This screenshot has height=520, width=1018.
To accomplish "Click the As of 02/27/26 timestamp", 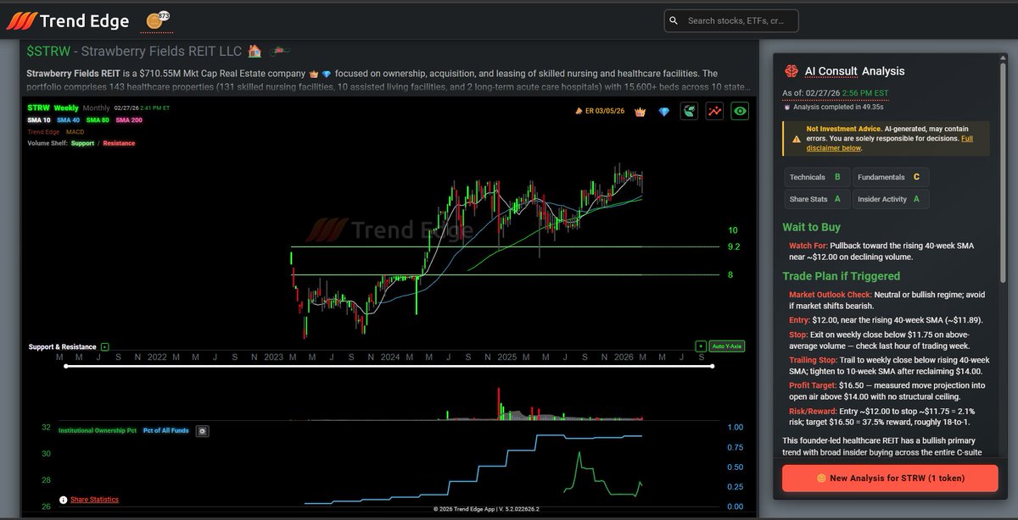I will pos(836,92).
